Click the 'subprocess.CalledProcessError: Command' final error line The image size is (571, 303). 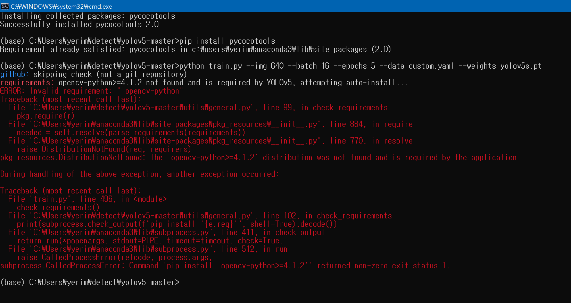pos(225,266)
